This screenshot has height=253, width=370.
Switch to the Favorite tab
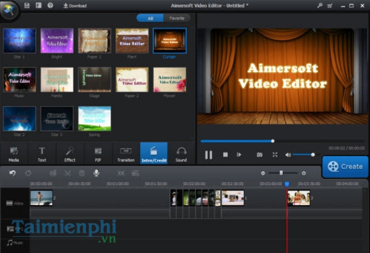click(x=177, y=18)
